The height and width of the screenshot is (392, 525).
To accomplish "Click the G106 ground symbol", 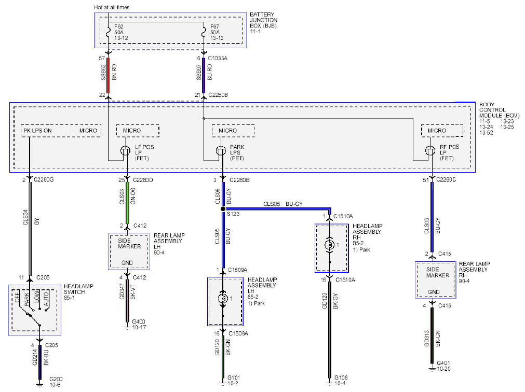I will point(330,382).
